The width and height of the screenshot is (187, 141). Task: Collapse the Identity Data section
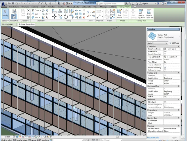pos(178,118)
